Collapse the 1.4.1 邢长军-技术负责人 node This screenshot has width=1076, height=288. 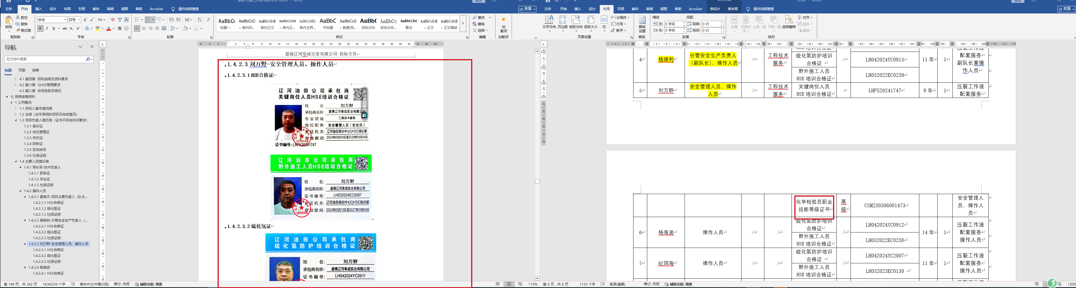(x=20, y=167)
